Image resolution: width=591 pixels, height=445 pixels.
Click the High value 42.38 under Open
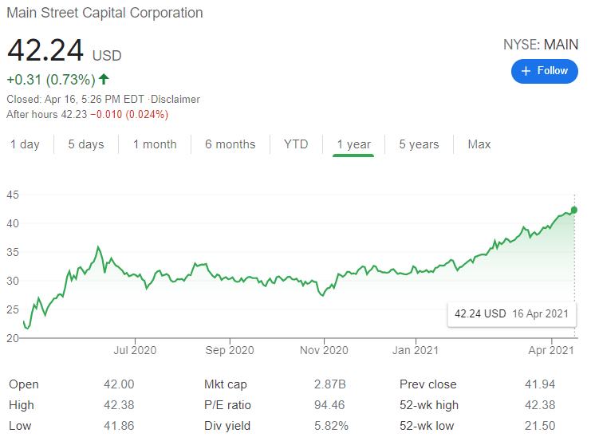(x=119, y=405)
